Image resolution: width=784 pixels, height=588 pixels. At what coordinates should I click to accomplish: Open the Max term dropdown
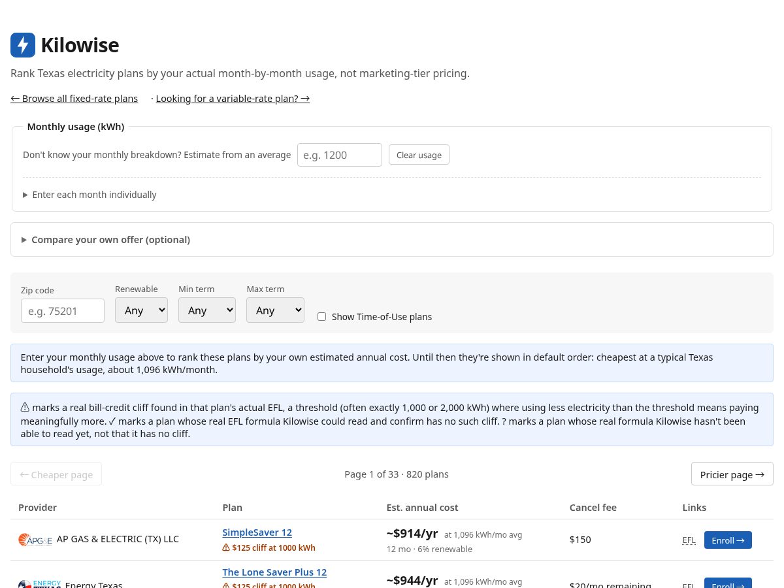pyautogui.click(x=275, y=310)
